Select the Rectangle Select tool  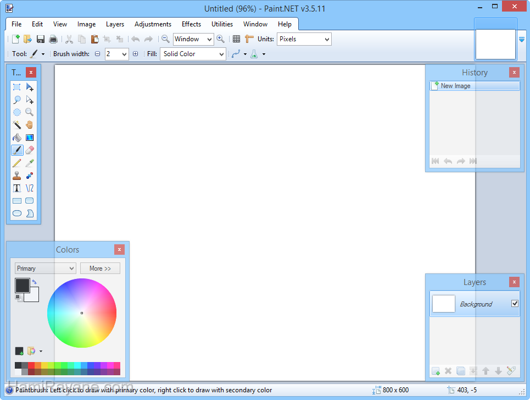pos(16,87)
